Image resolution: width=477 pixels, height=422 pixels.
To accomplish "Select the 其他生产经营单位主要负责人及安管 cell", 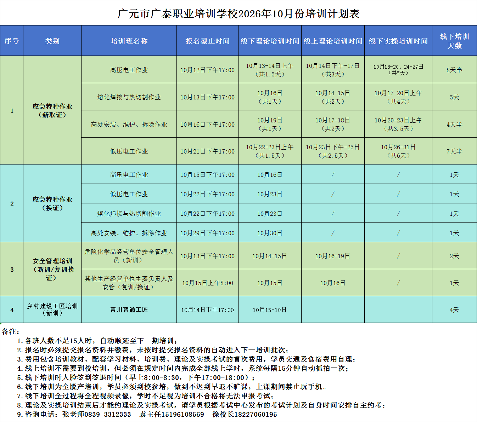I will pyautogui.click(x=129, y=283).
